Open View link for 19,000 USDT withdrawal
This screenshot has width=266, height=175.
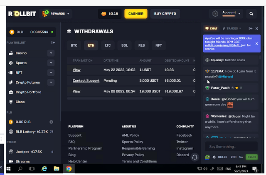pos(76,91)
